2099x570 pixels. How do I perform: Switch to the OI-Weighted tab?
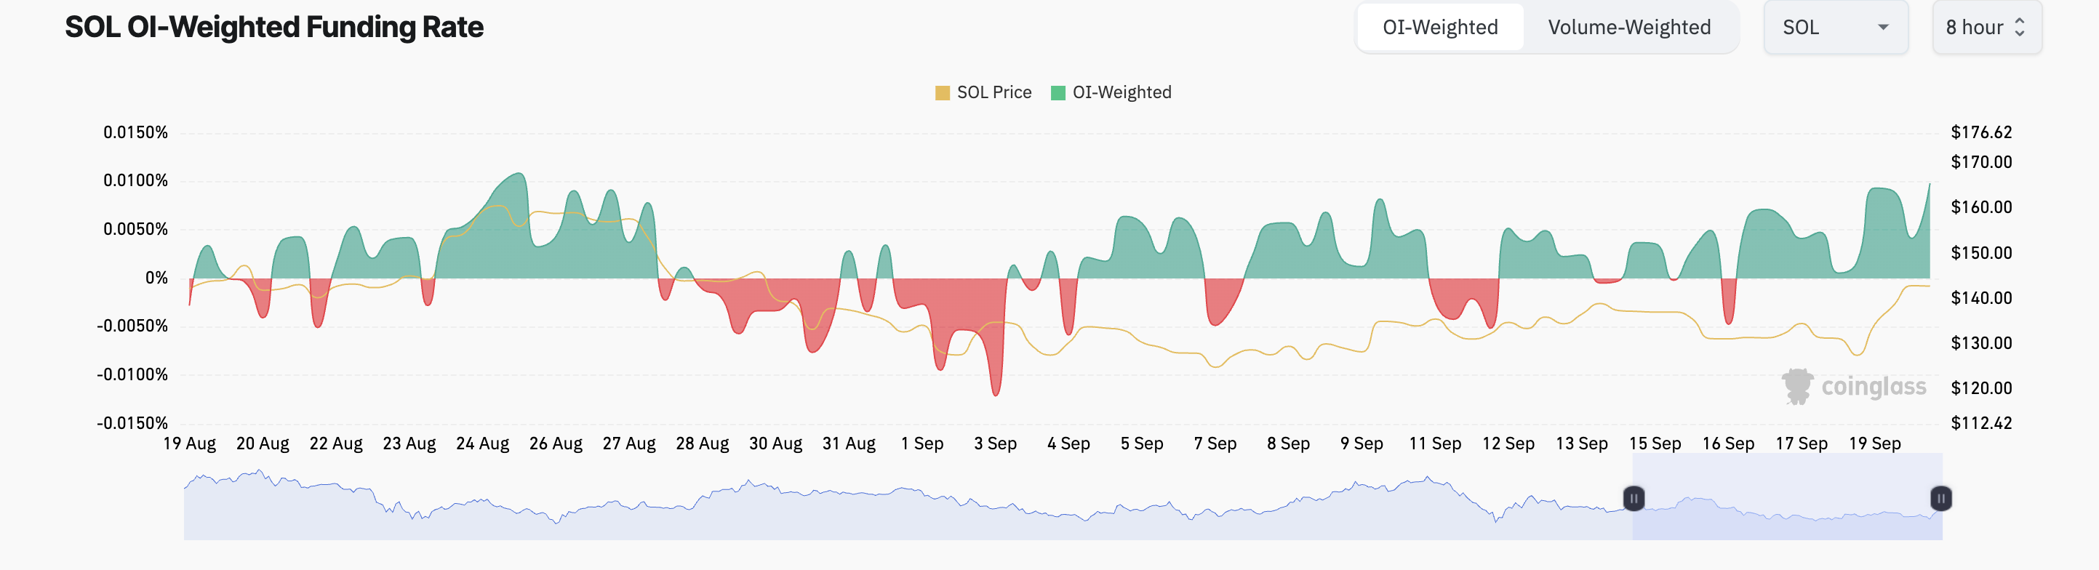click(1440, 28)
